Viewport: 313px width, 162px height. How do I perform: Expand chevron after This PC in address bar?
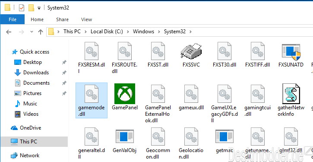point(85,32)
